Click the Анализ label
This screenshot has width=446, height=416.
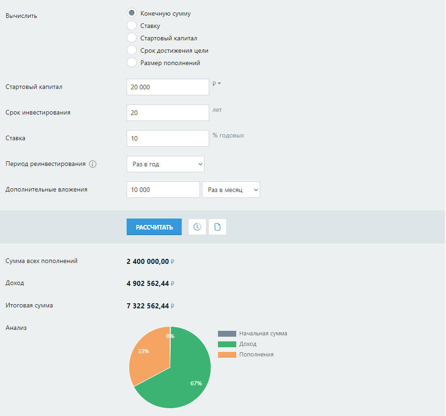click(16, 328)
